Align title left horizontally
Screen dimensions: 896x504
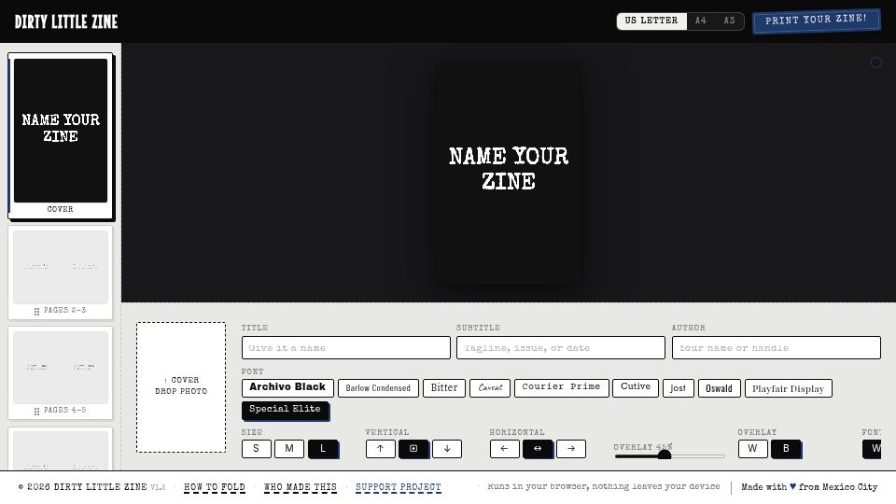[x=505, y=449]
